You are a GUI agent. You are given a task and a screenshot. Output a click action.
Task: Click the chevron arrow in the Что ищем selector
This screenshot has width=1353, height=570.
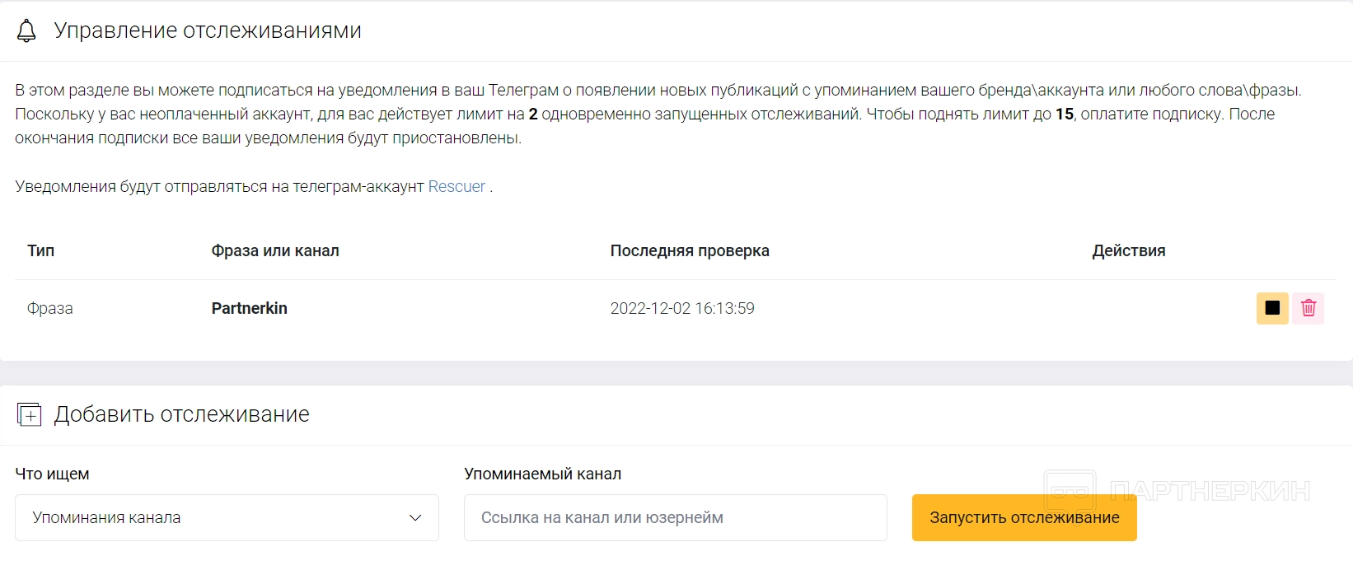[415, 517]
